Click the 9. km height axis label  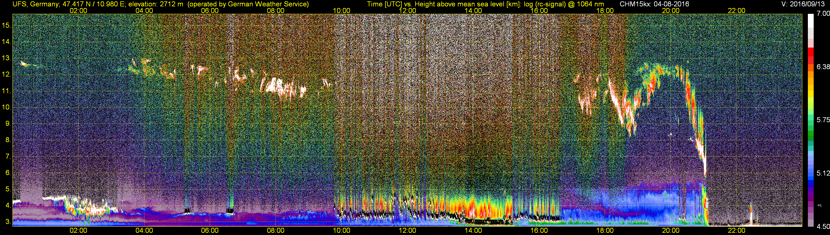[8, 124]
